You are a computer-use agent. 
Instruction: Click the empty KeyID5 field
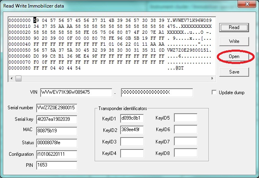pos(185,118)
